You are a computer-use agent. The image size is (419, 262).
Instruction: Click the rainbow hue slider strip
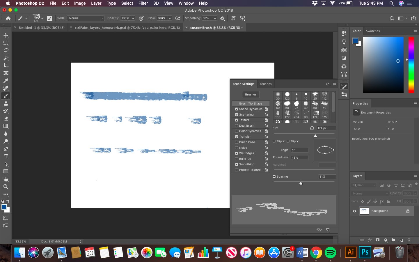point(411,65)
